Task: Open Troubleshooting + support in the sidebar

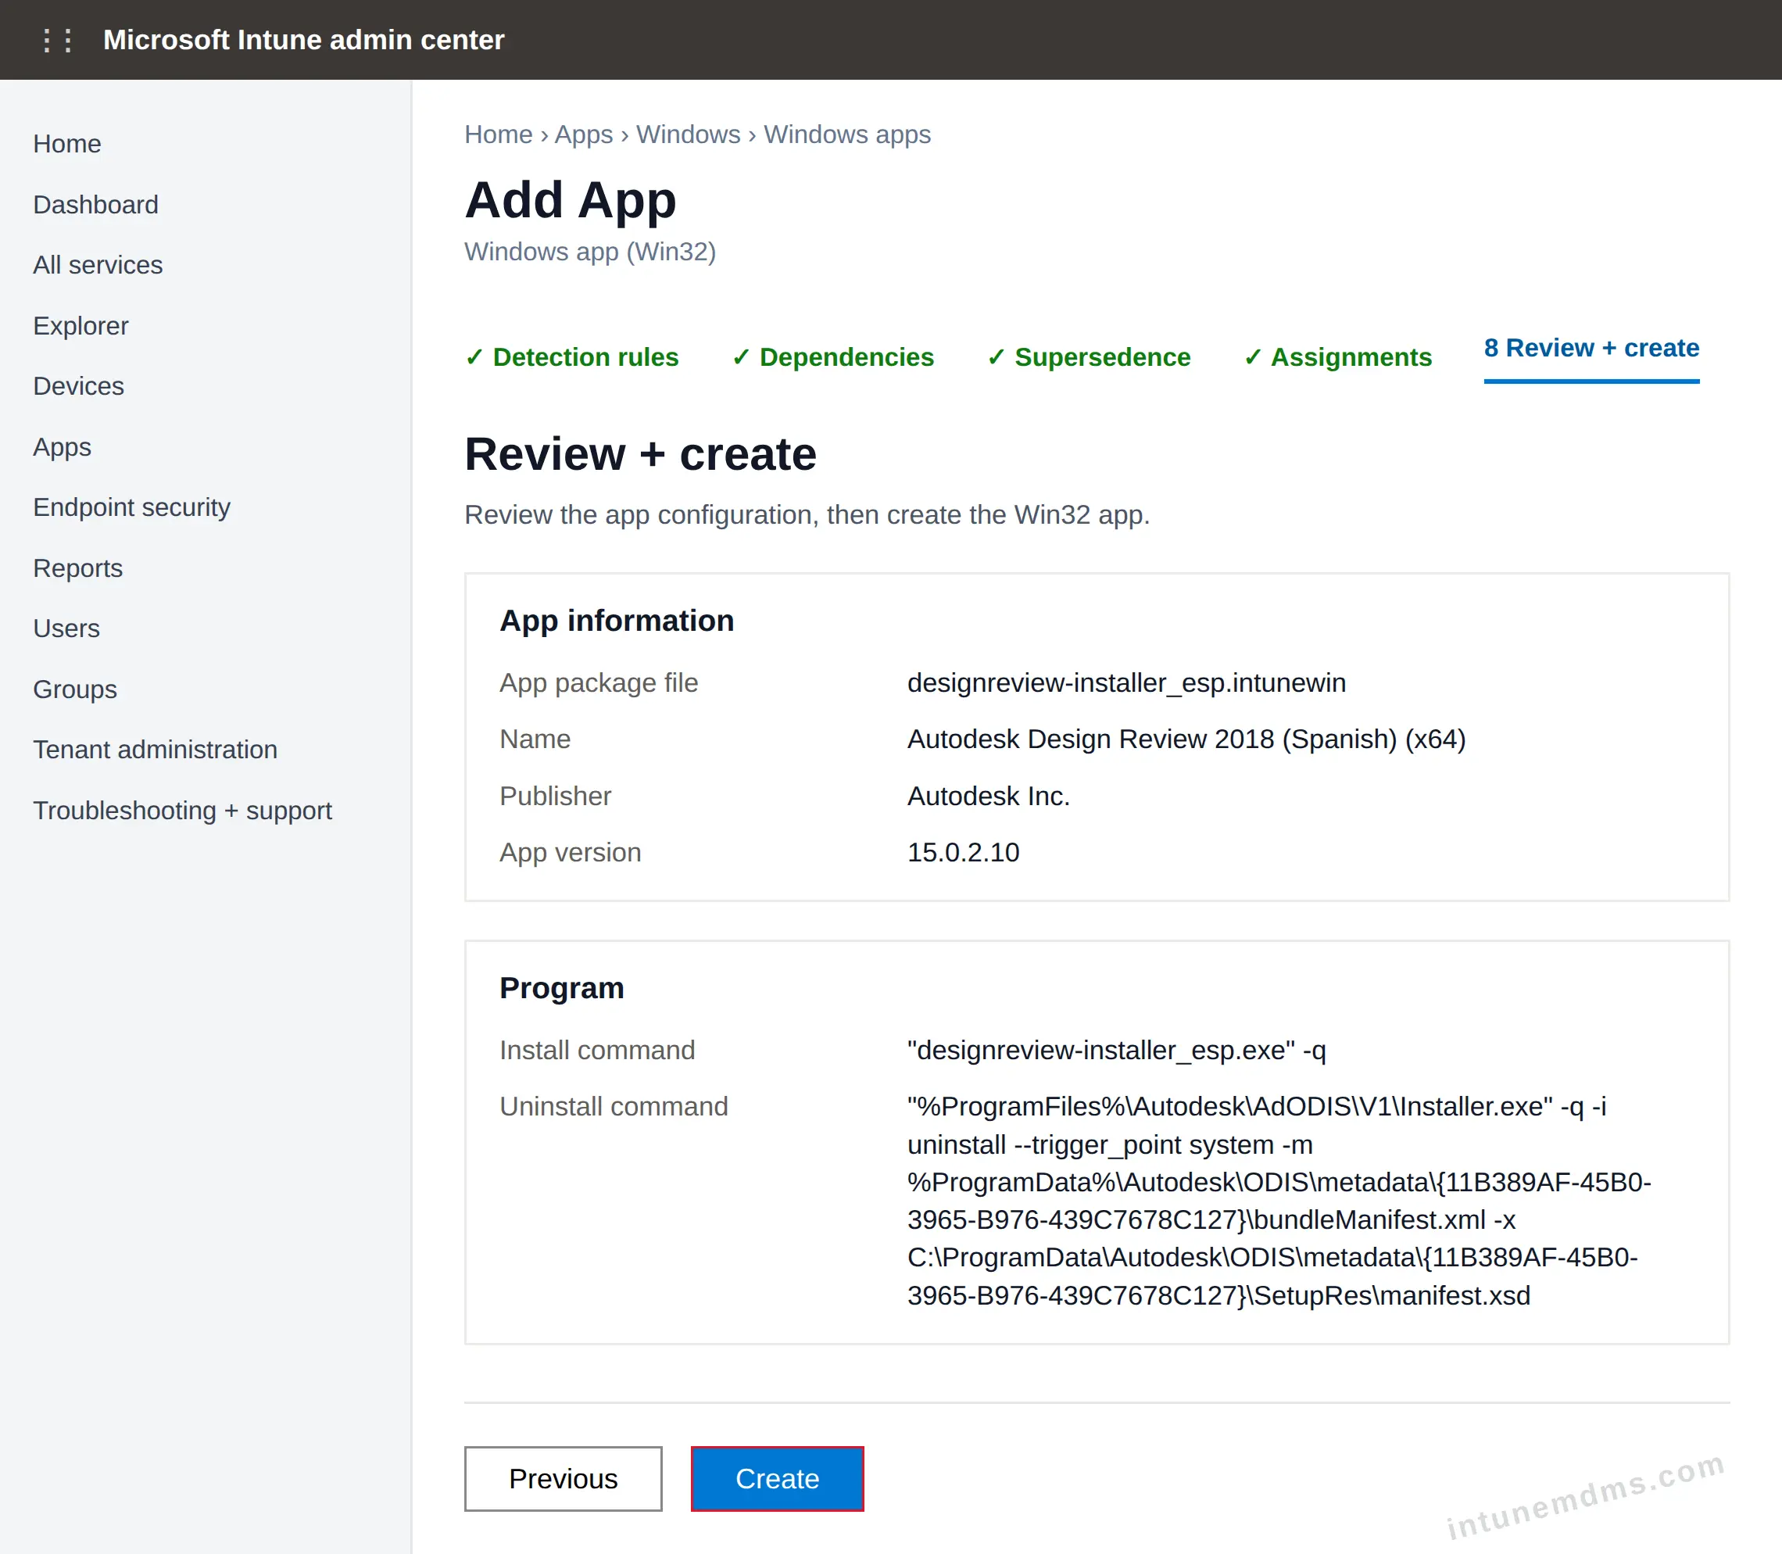Action: coord(182,810)
